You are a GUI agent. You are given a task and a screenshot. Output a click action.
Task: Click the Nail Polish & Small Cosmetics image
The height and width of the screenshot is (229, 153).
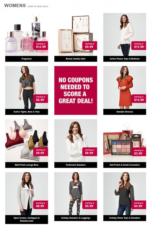click(125, 140)
